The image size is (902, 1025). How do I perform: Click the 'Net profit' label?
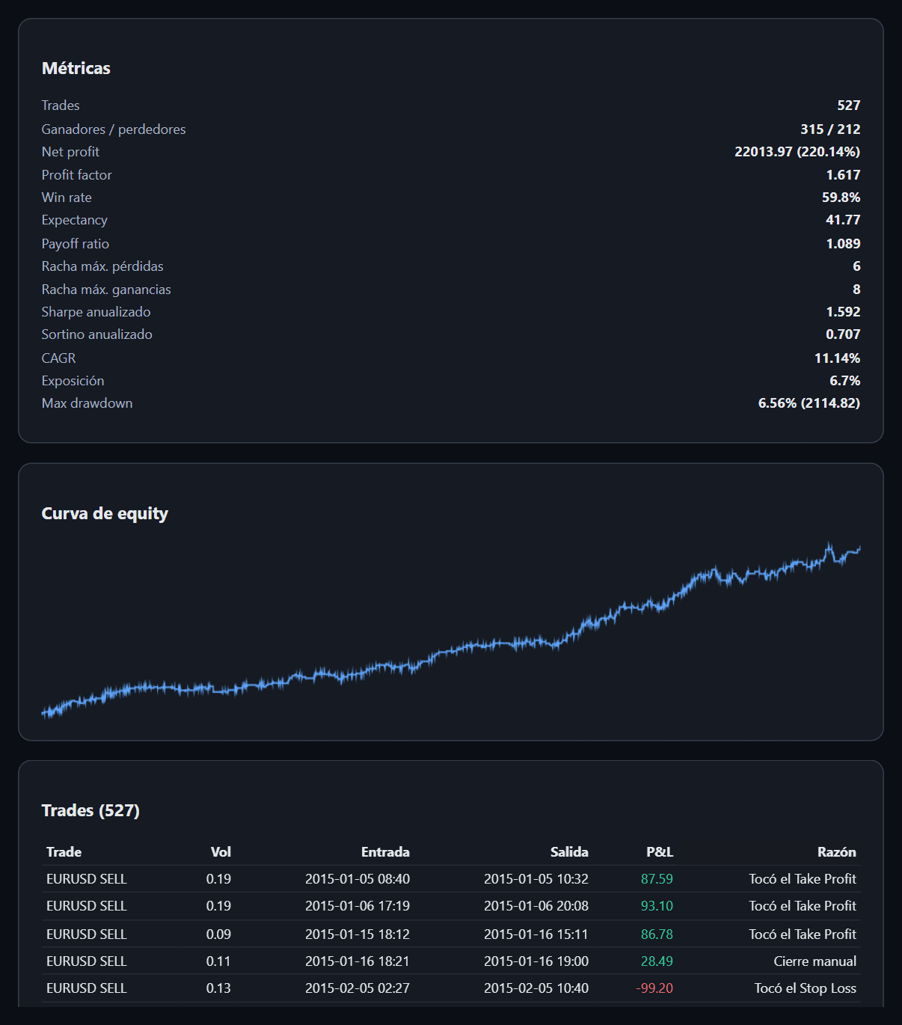click(70, 152)
